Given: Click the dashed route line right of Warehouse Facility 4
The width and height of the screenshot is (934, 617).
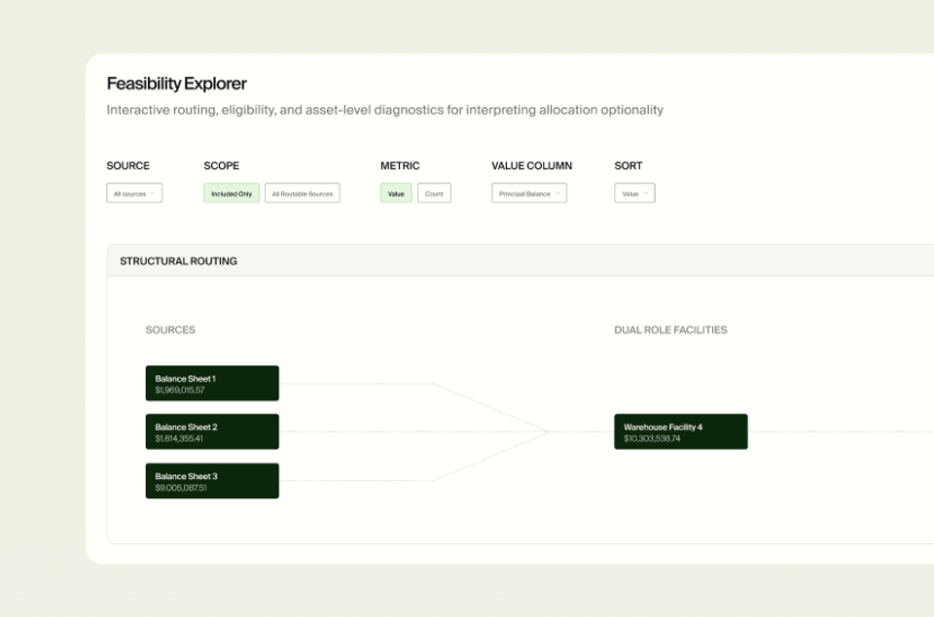Looking at the screenshot, I should click(x=840, y=431).
